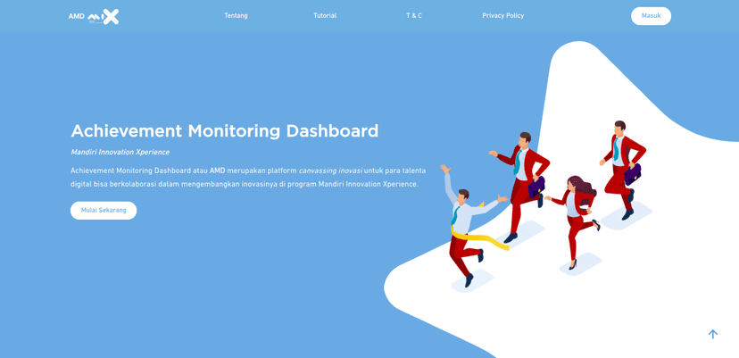739x358 pixels.
Task: Click the italic "canvassing inovasi" phrase
Action: 330,171
